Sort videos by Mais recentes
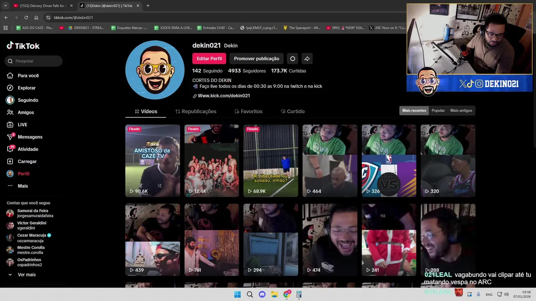Screen dimensions: 536x301 (x=414, y=110)
